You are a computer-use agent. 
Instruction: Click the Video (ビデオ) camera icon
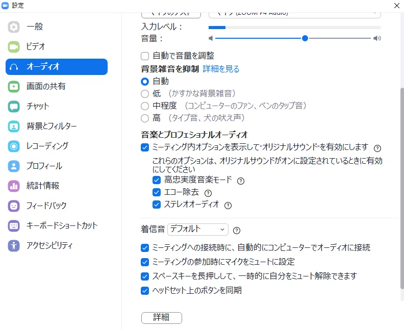point(14,46)
